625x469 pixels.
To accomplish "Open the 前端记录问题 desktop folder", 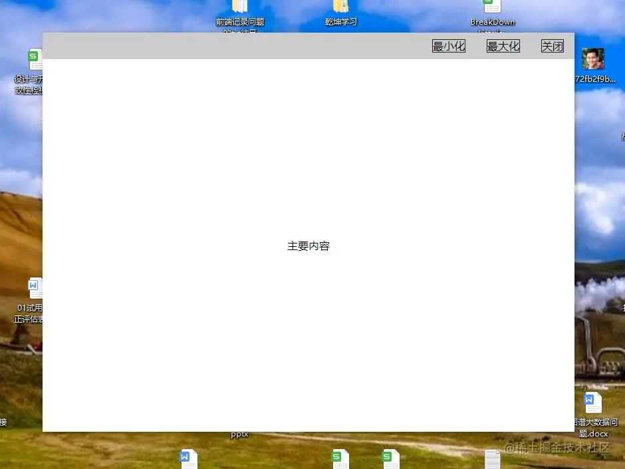I will tap(240, 10).
